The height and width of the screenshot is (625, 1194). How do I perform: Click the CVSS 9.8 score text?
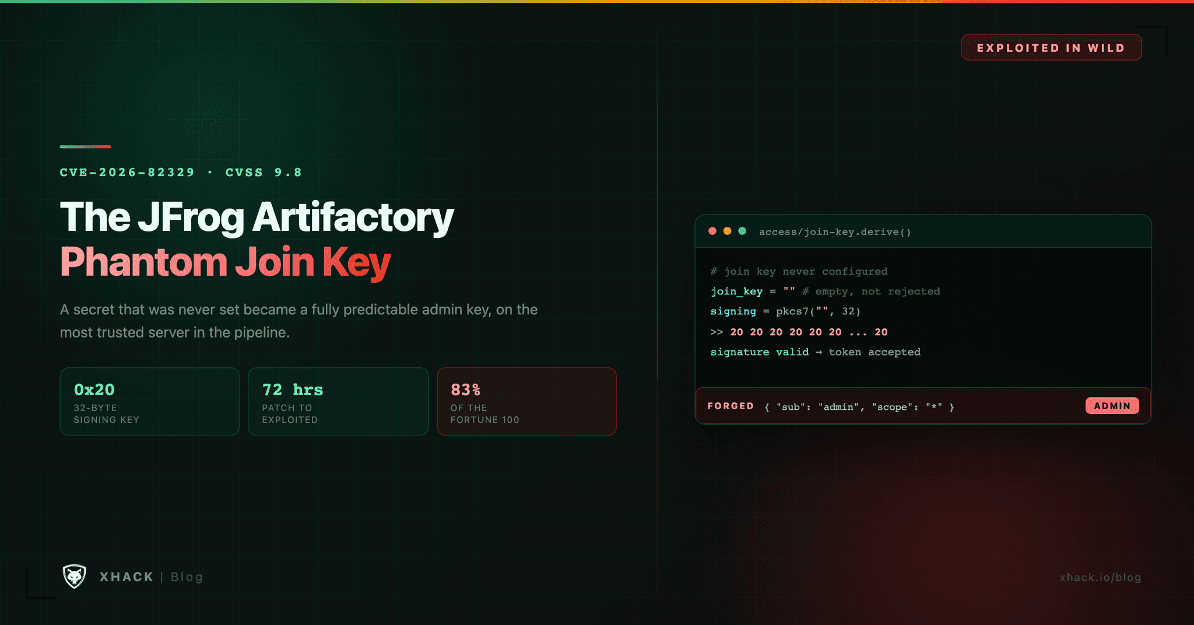coord(264,173)
